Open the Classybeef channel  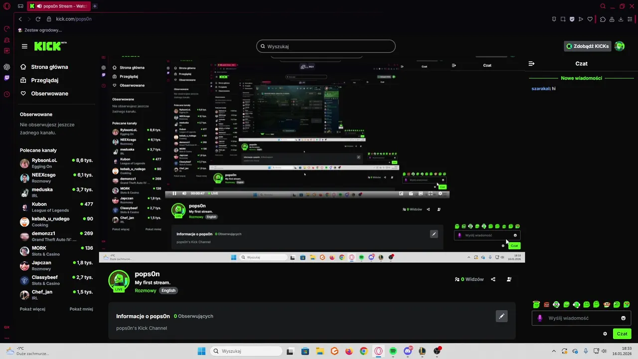click(x=56, y=280)
